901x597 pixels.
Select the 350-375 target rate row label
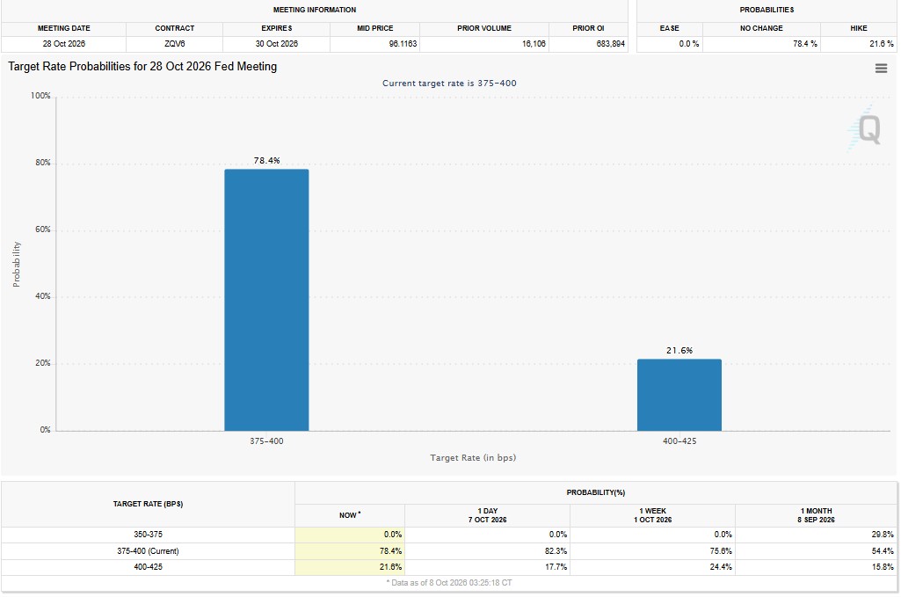click(x=149, y=535)
